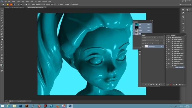This screenshot has width=192, height=108.
Task: Select the Clone Stamp tool
Action: (2, 31)
